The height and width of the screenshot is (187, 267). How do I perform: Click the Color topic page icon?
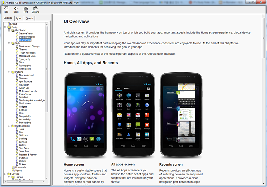[17, 62]
